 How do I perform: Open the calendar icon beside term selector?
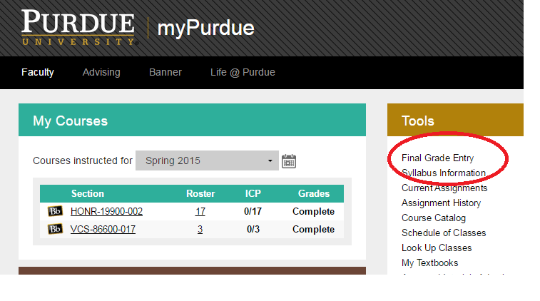point(289,161)
